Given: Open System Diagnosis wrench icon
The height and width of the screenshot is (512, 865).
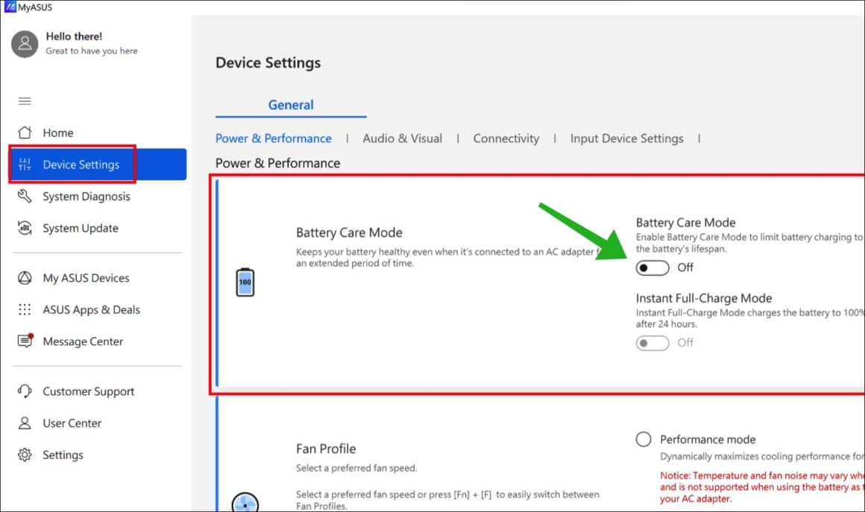Looking at the screenshot, I should click(x=25, y=196).
